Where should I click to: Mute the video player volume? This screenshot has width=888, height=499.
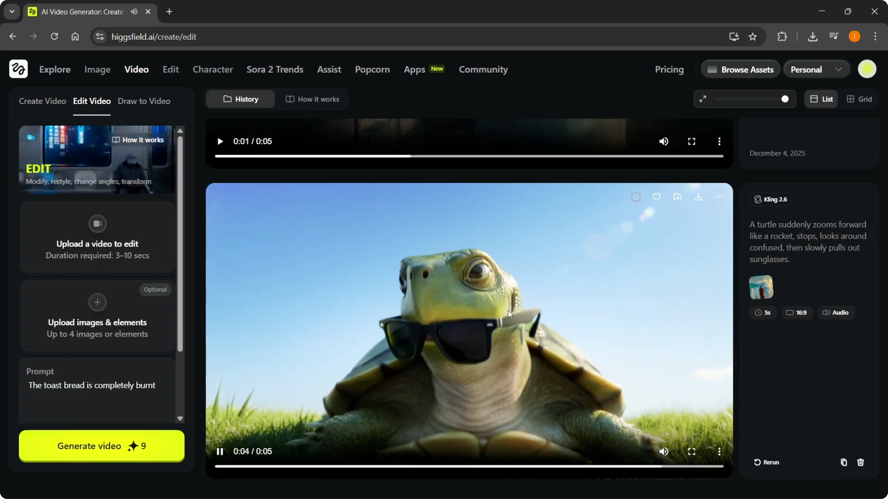click(664, 451)
